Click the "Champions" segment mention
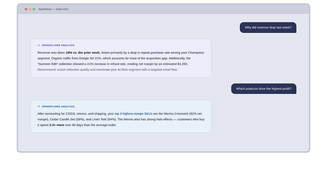The image size is (327, 182). (x=196, y=53)
